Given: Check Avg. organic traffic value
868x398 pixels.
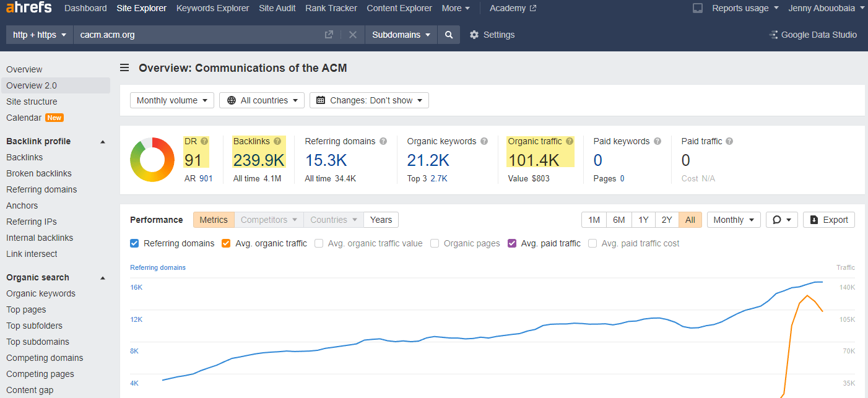Looking at the screenshot, I should (318, 243).
